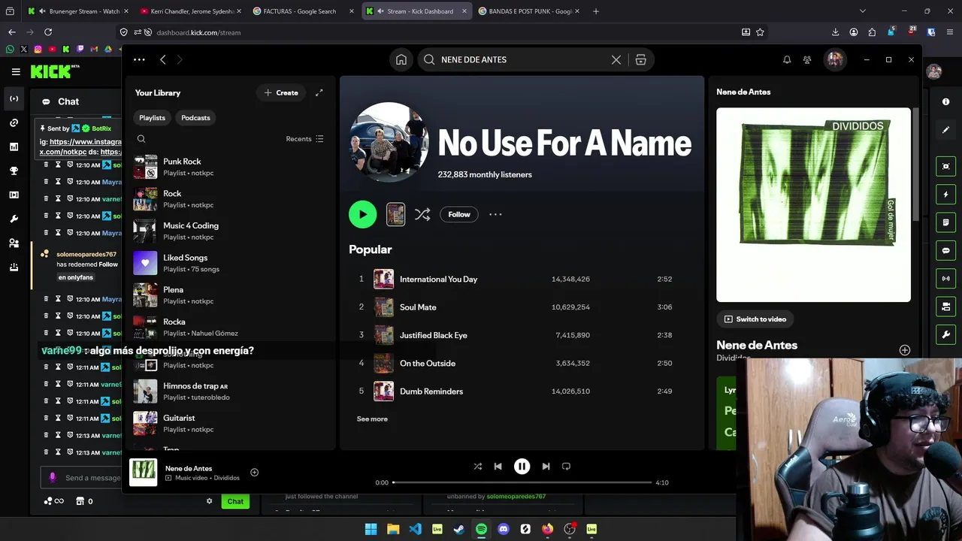Open Kick sidebar trophy icon
The image size is (962, 541).
pos(14,171)
